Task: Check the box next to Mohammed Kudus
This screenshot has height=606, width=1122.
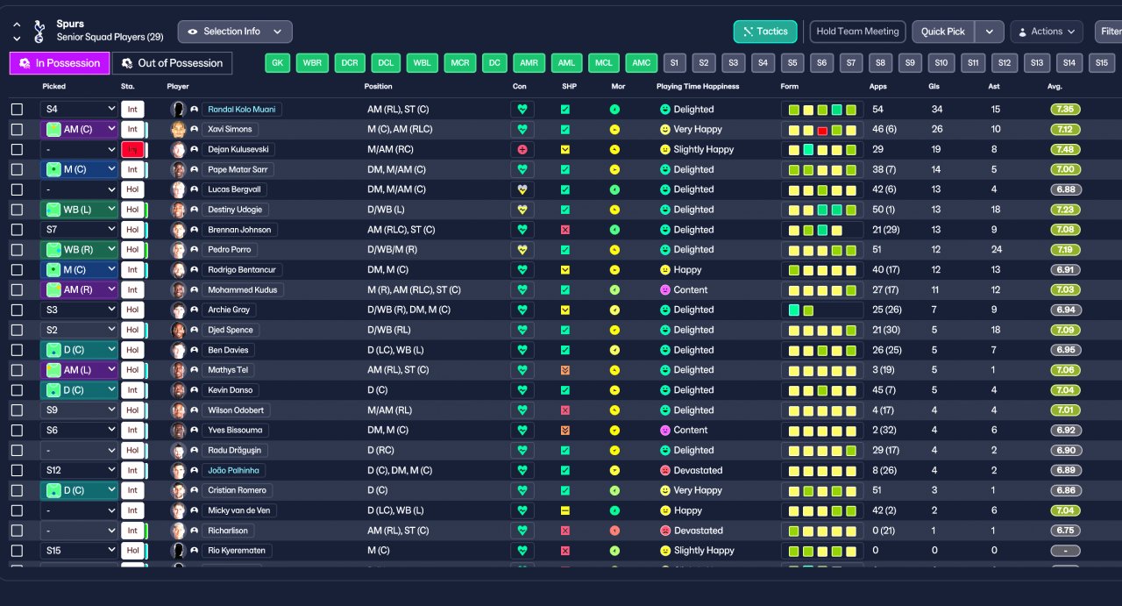Action: [x=17, y=290]
